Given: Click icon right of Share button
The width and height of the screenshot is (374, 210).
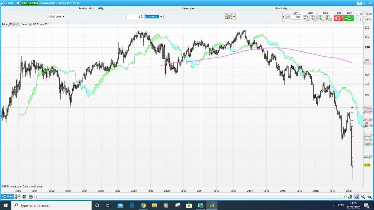Looking at the screenshot, I should [18, 197].
